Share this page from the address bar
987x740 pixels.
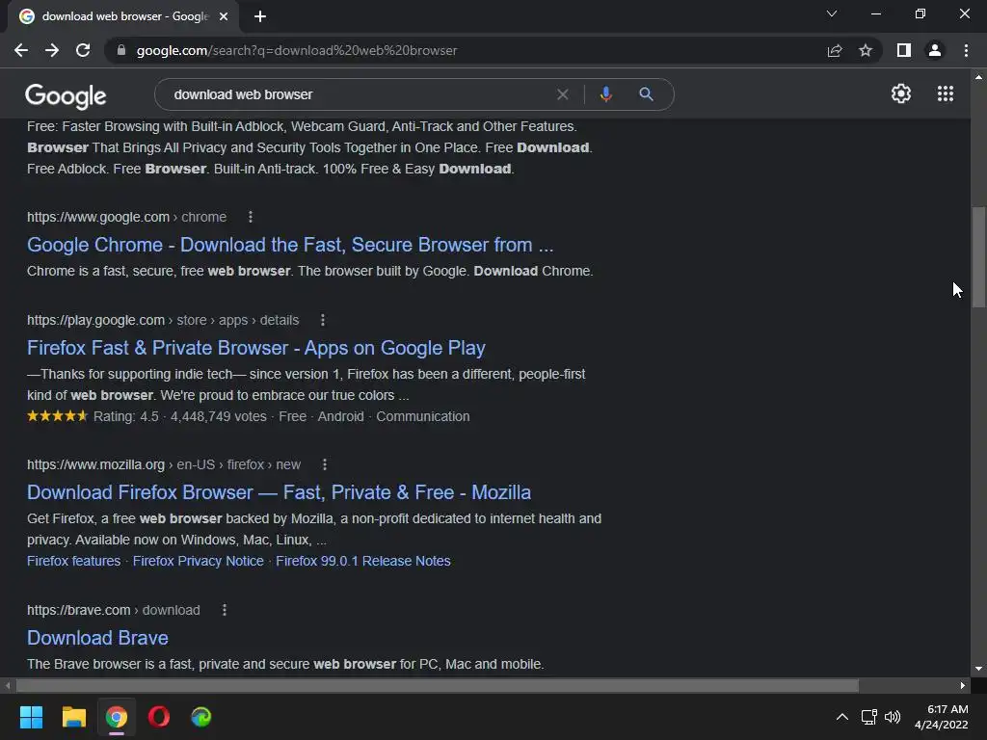click(835, 50)
